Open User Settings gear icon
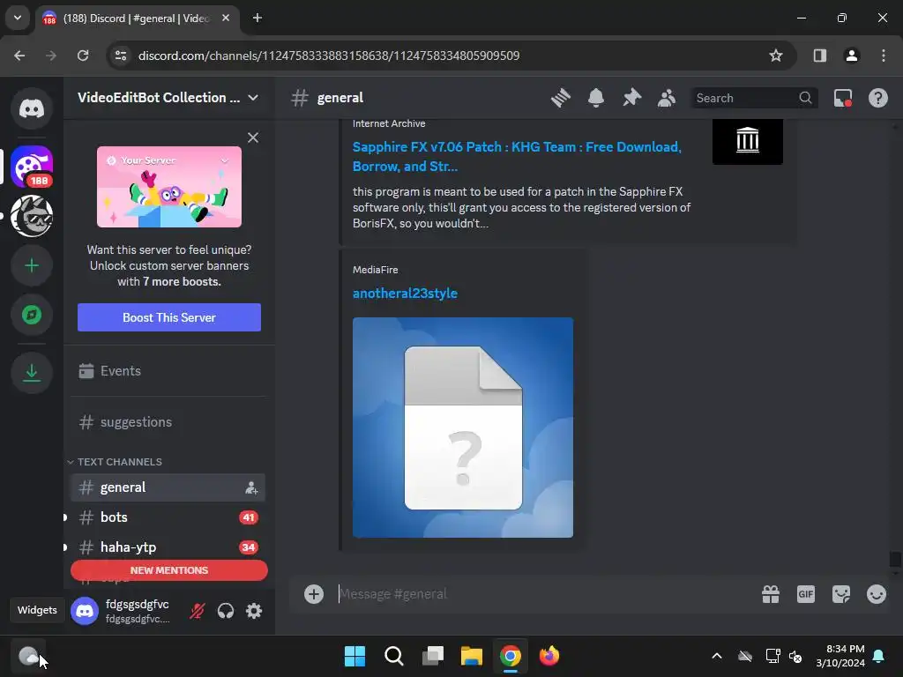The width and height of the screenshot is (903, 677). (254, 611)
